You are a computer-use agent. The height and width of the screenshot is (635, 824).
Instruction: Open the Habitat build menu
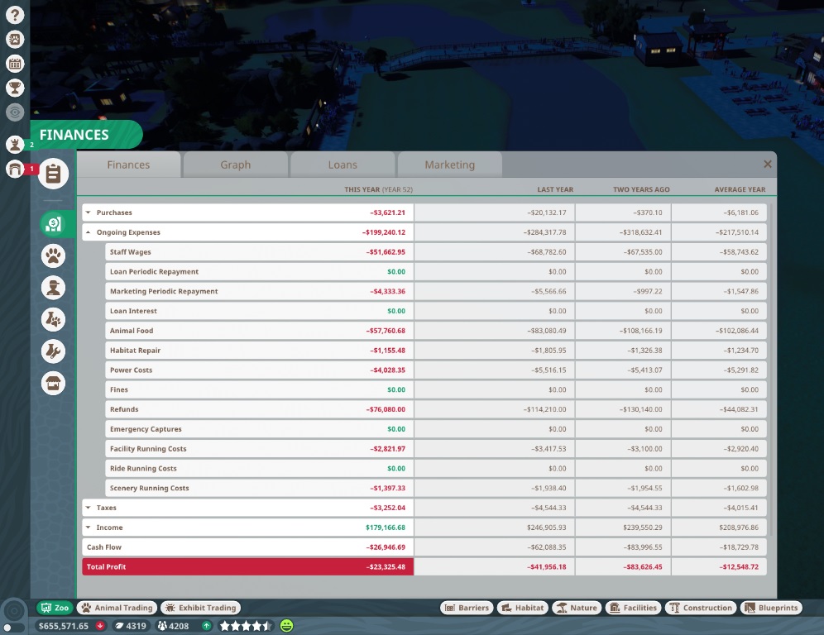point(523,608)
